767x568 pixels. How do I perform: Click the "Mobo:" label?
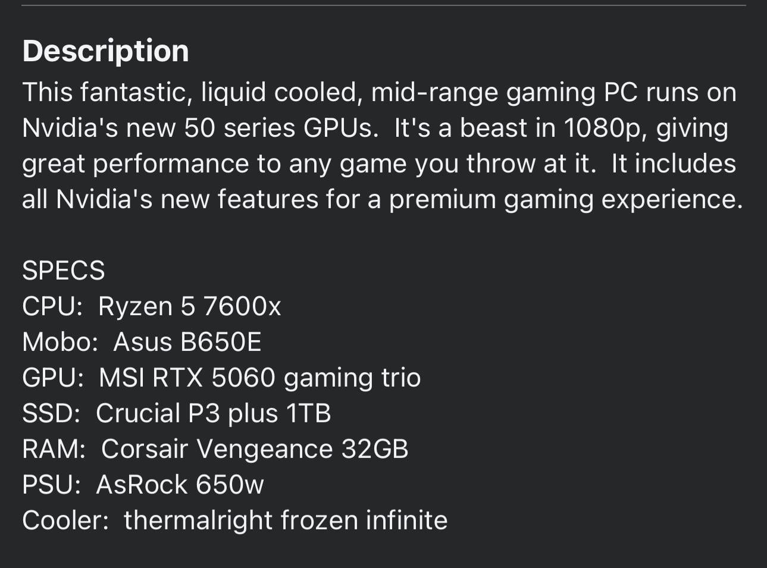click(60, 342)
